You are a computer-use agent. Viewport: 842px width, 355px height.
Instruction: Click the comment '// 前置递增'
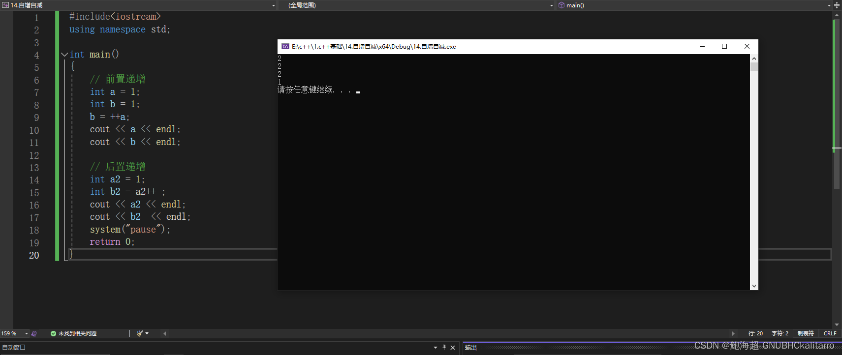click(118, 79)
